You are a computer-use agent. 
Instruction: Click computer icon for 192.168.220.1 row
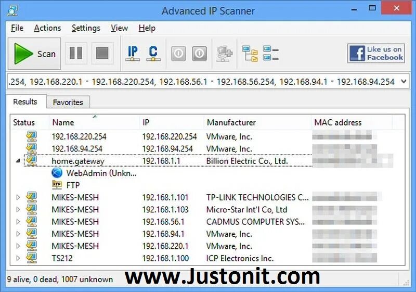pyautogui.click(x=31, y=246)
